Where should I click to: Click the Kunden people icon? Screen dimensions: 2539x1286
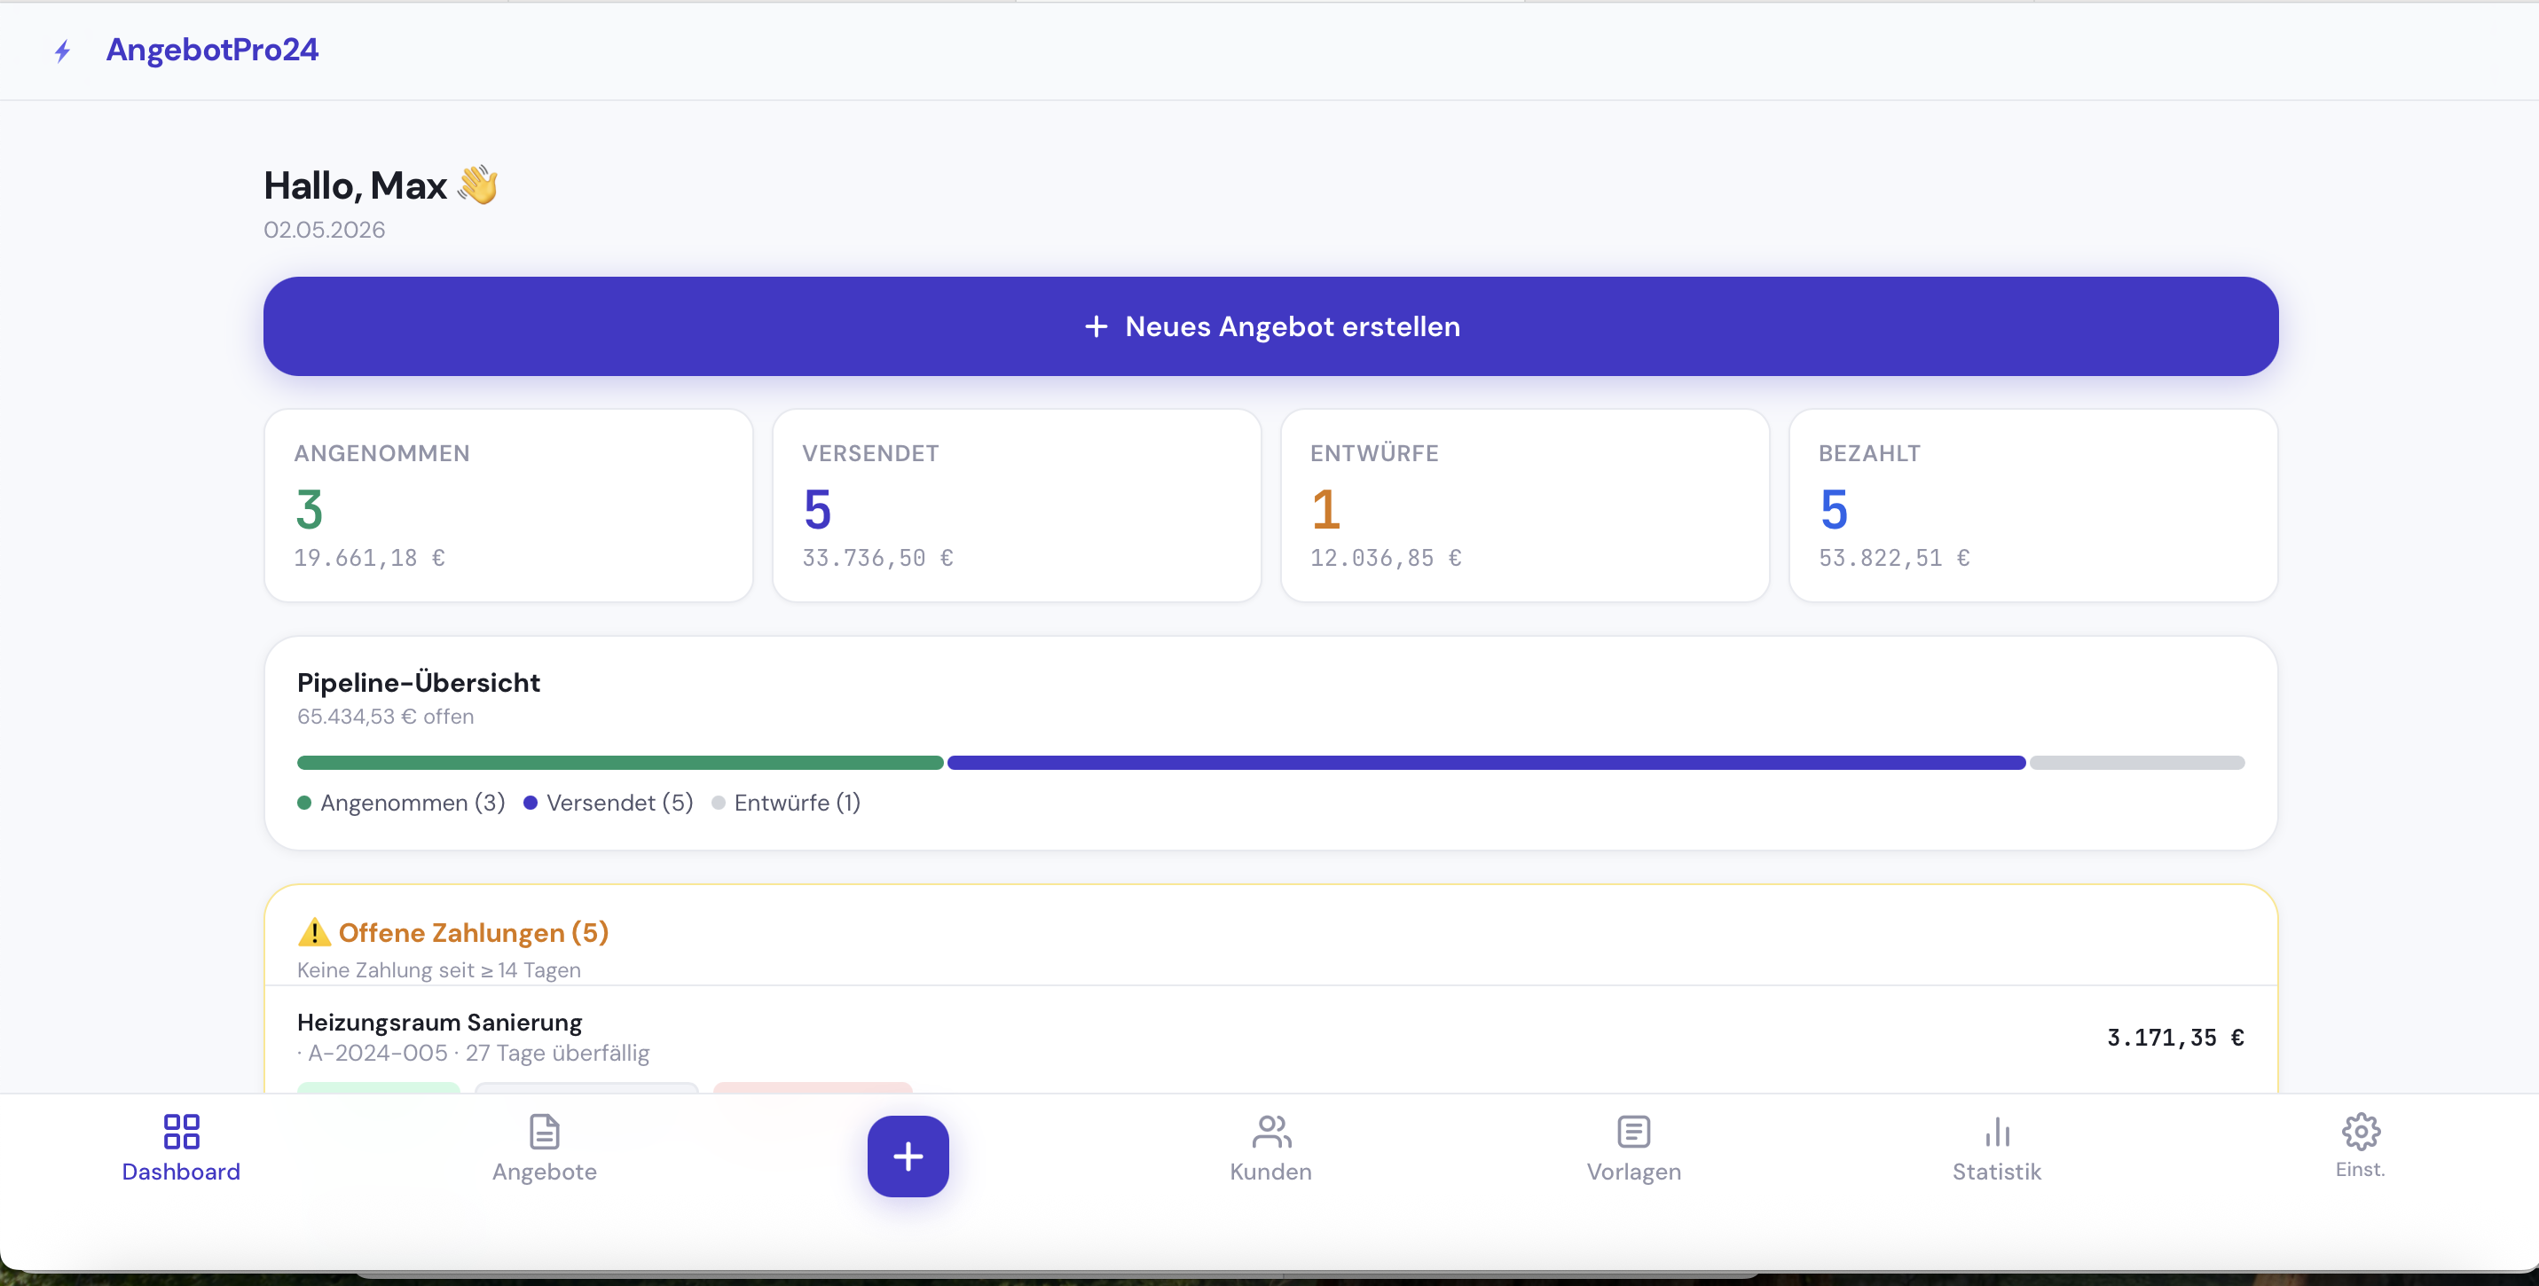tap(1271, 1132)
